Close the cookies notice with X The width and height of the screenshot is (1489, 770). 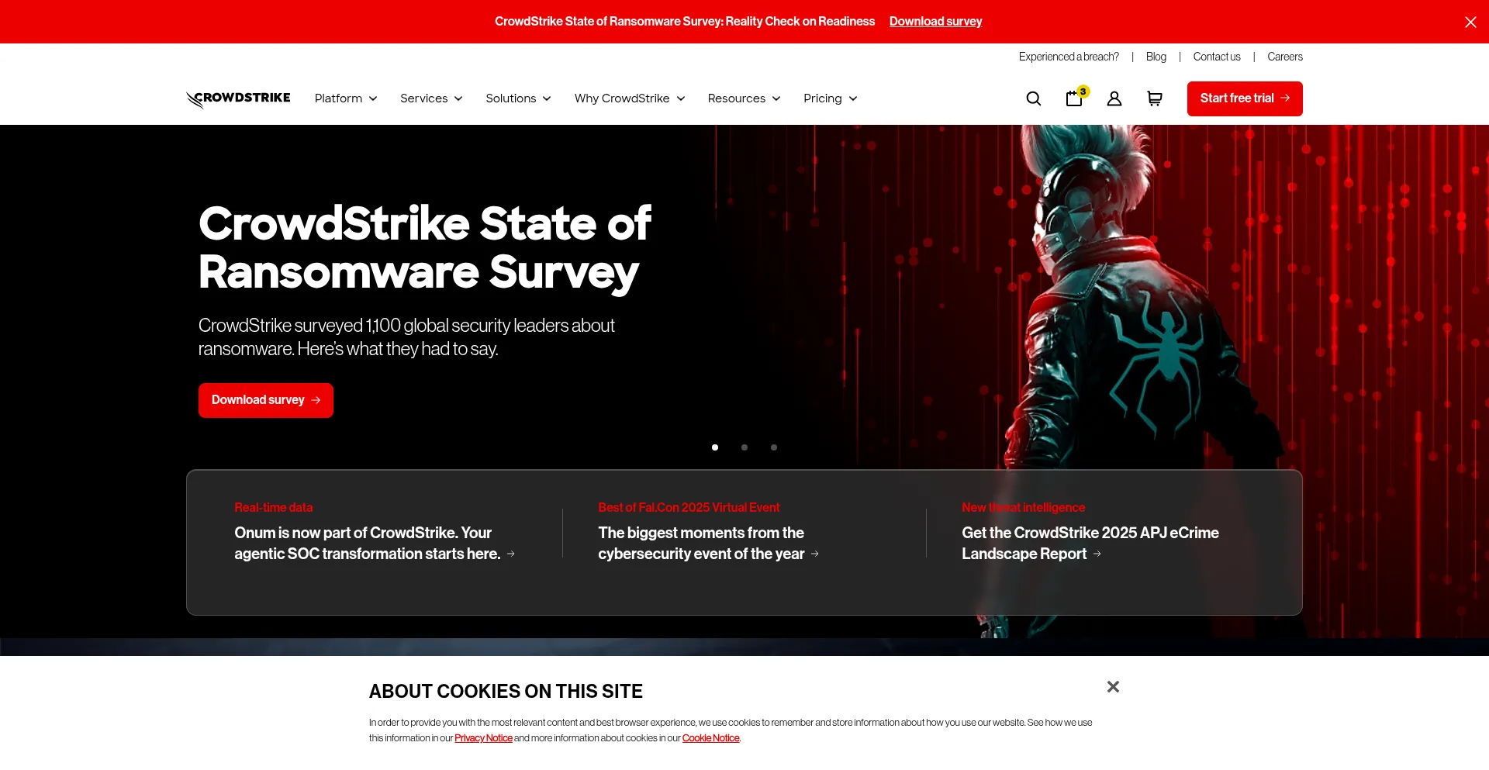[1113, 687]
